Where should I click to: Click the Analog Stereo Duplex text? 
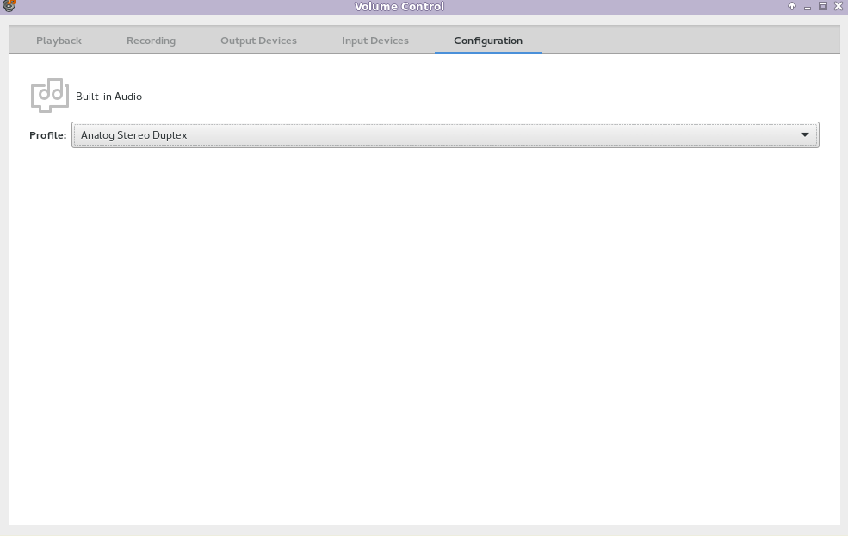[x=134, y=135]
